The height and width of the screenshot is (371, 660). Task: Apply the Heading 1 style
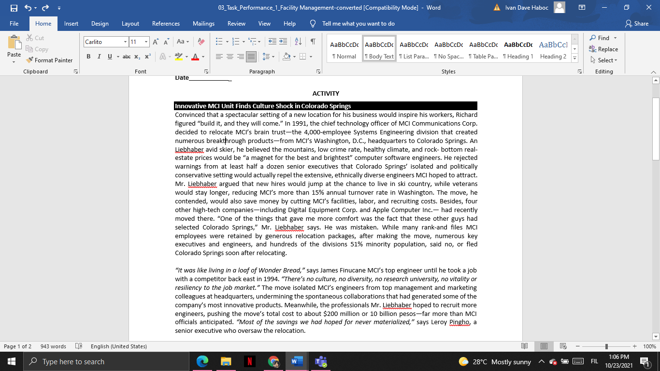pyautogui.click(x=518, y=49)
